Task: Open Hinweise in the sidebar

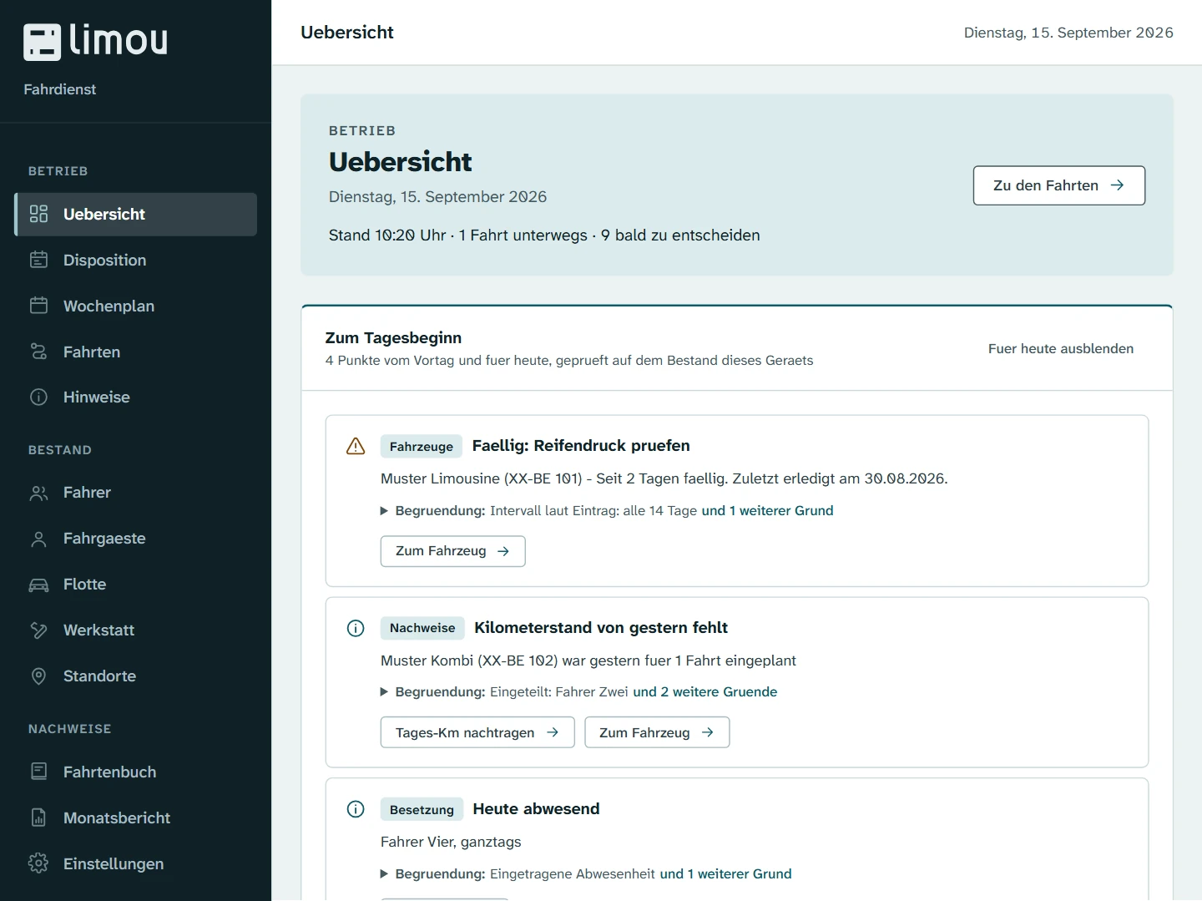Action: click(x=135, y=397)
